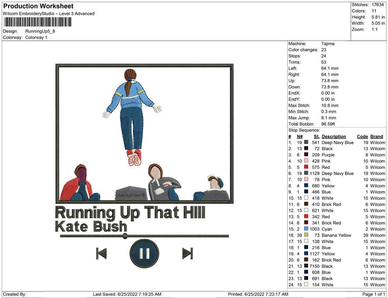This screenshot has height=298, width=388.
Task: Click the stop 8 Yellow row swatch
Action: coord(306,185)
